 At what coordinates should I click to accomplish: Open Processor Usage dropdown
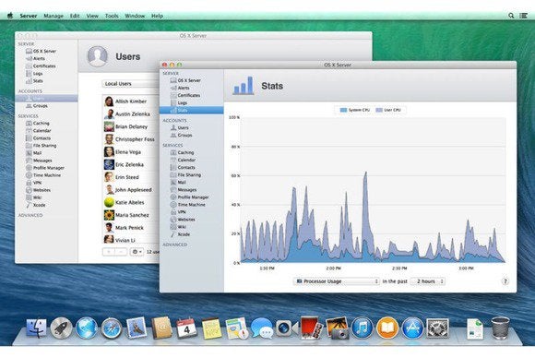tap(337, 281)
